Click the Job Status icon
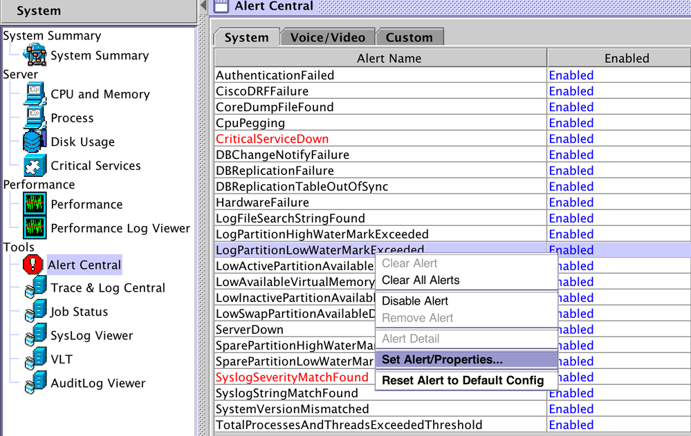The image size is (691, 436). pos(36,311)
